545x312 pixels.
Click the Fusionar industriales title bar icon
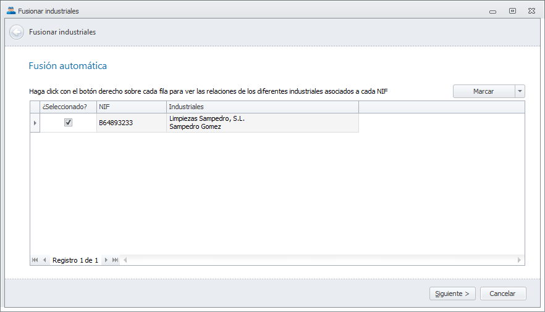11,10
